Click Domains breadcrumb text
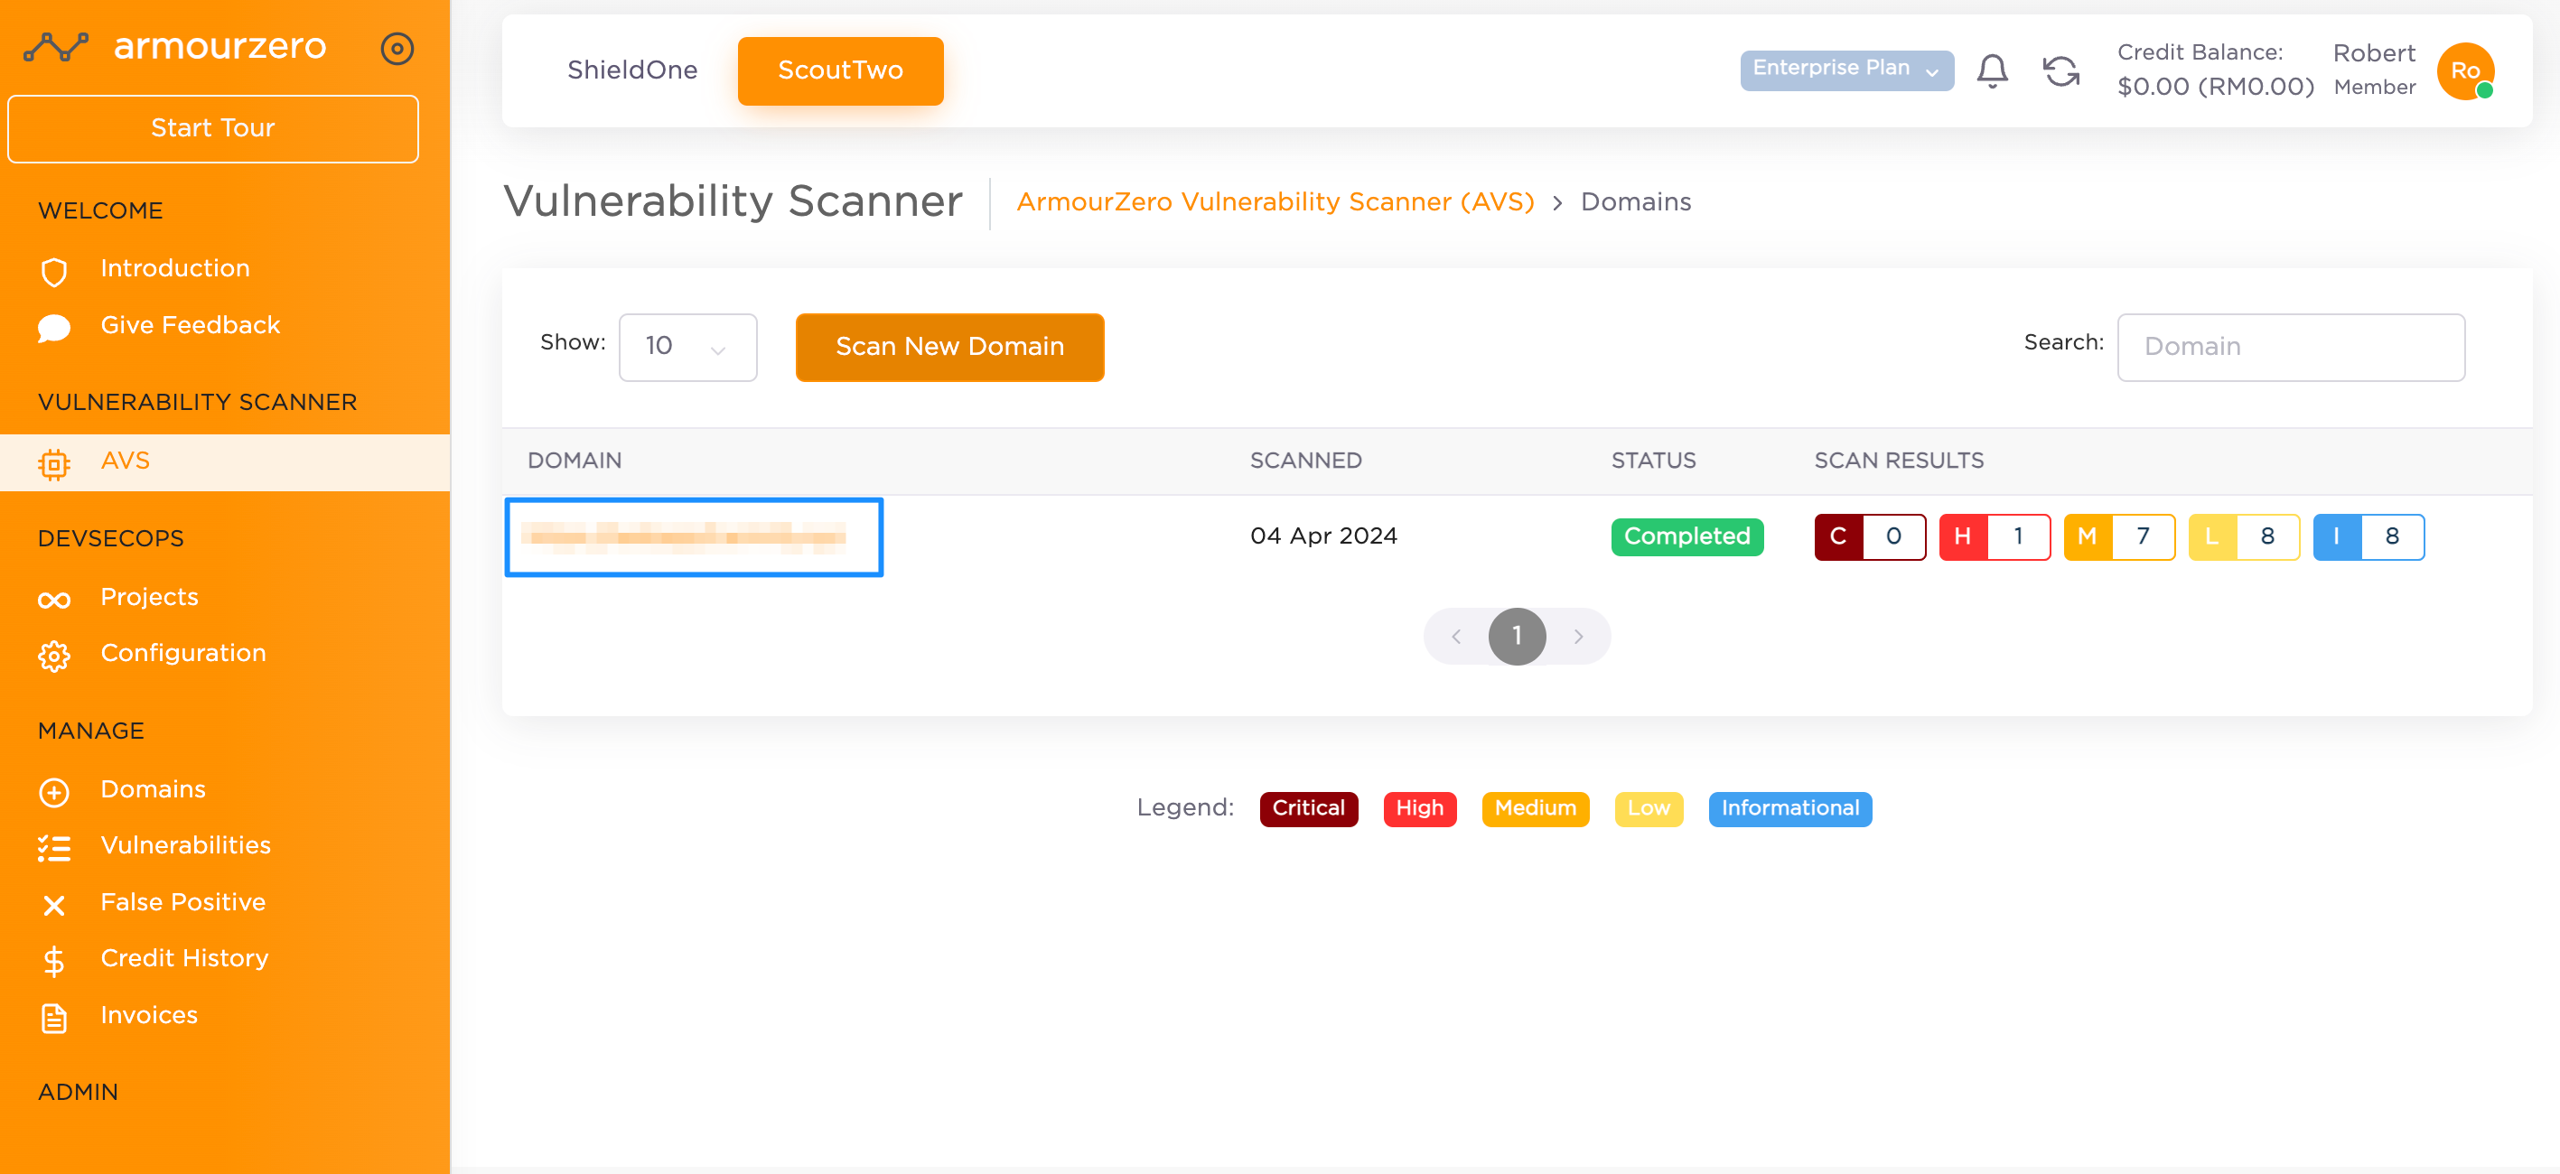The height and width of the screenshot is (1174, 2560). point(1635,202)
